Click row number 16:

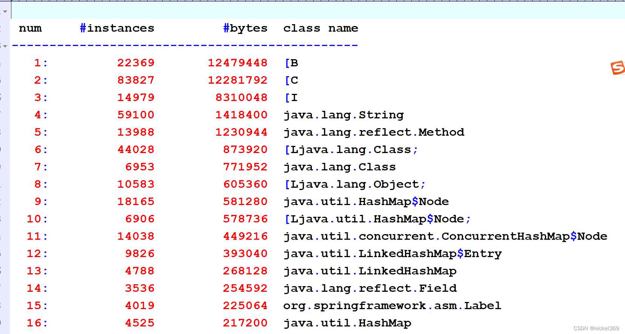tap(37, 323)
